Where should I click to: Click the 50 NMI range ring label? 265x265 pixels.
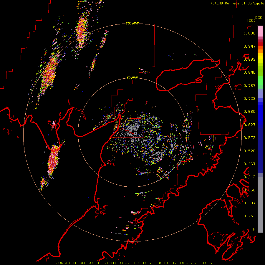pos(132,78)
